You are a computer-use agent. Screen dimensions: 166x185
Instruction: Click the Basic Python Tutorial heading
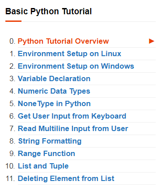click(48, 12)
